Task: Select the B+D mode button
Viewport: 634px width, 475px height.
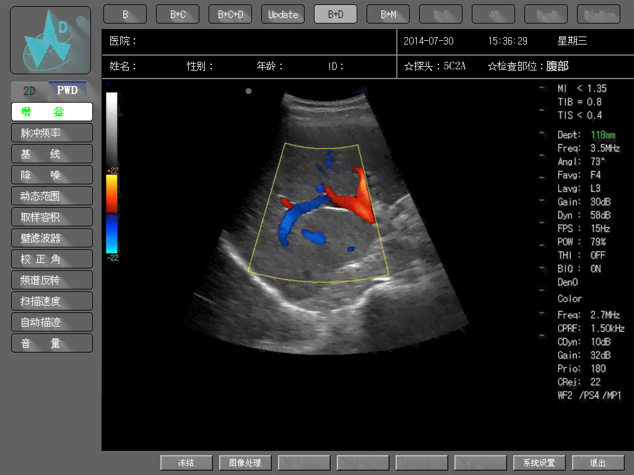Action: [x=335, y=14]
